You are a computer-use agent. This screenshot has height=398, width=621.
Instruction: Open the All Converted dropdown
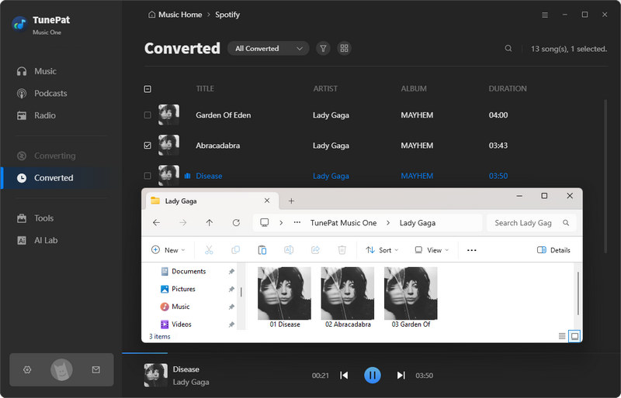pyautogui.click(x=269, y=48)
